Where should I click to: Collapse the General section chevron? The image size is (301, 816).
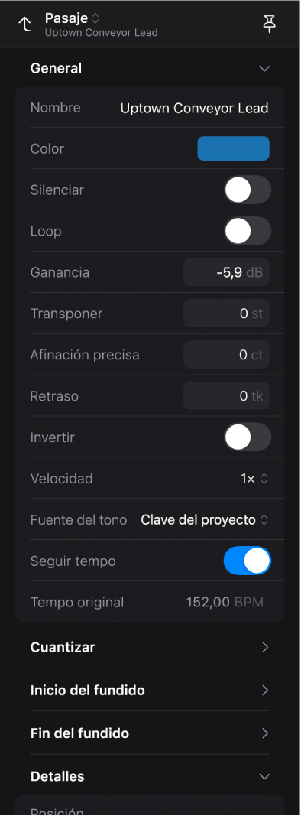tap(264, 69)
